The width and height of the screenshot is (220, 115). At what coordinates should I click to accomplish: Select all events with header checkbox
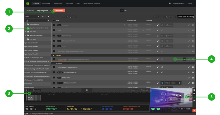coord(54,21)
